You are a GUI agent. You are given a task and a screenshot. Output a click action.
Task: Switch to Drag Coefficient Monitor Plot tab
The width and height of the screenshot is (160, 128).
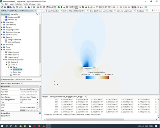tap(101, 11)
